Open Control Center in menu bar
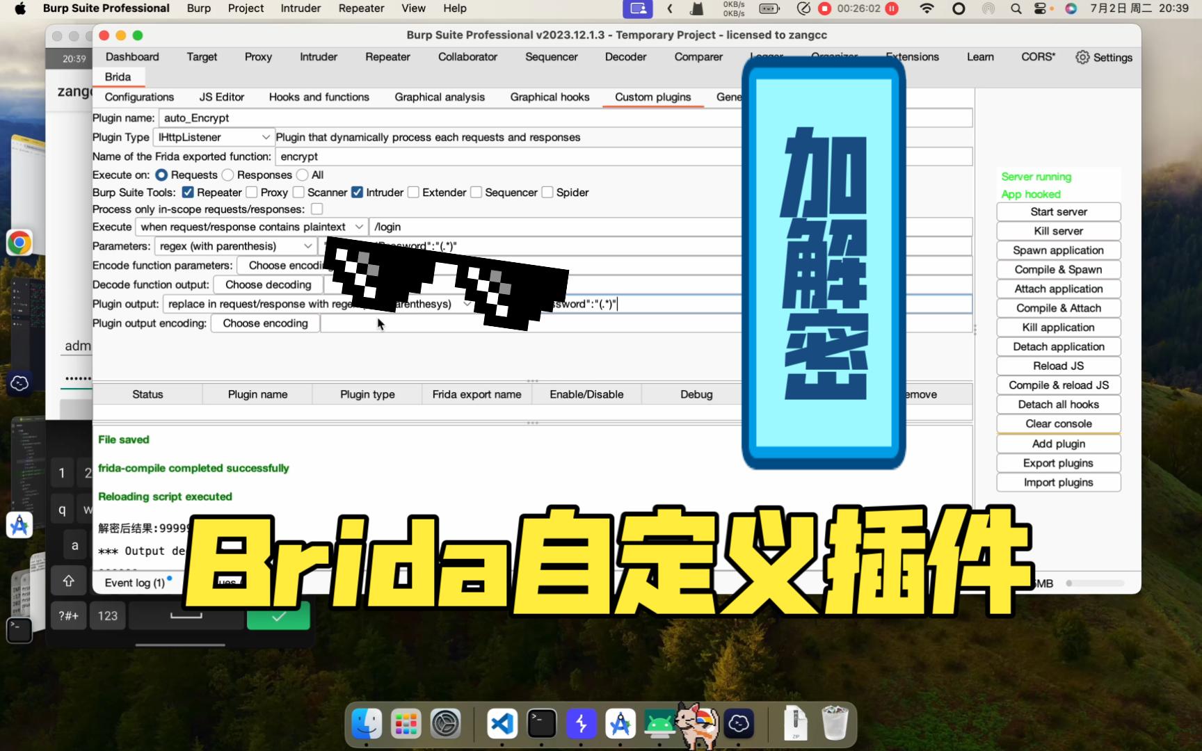Image resolution: width=1202 pixels, height=751 pixels. coord(1041,8)
